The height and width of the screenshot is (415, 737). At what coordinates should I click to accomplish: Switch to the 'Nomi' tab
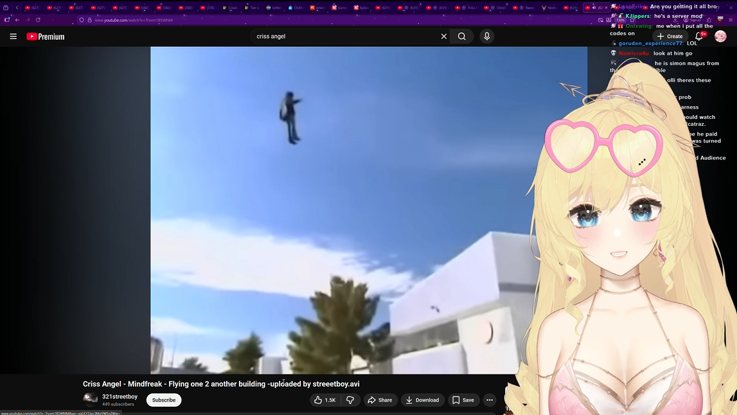pyautogui.click(x=549, y=8)
